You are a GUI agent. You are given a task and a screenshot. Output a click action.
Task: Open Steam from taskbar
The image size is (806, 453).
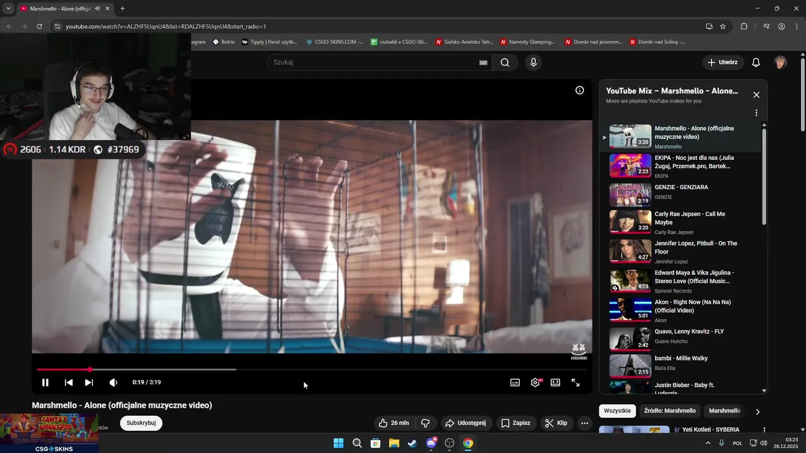coord(412,443)
